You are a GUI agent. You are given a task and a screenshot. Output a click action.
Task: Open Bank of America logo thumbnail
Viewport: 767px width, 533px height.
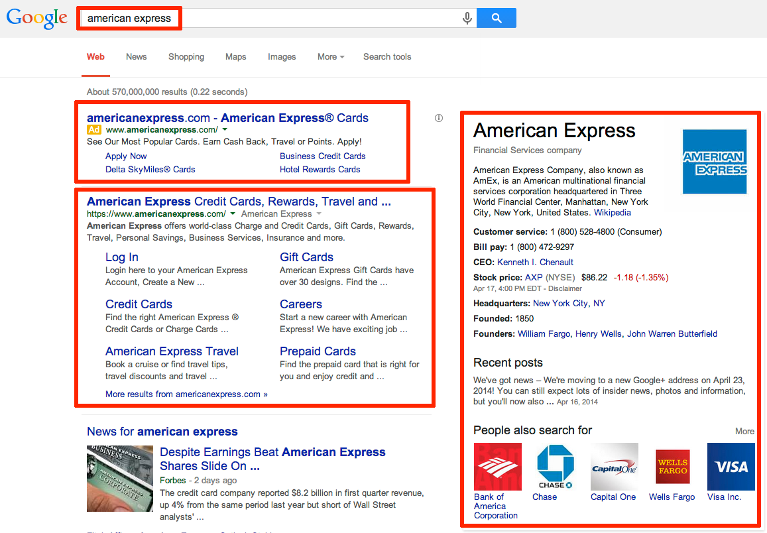(x=497, y=467)
